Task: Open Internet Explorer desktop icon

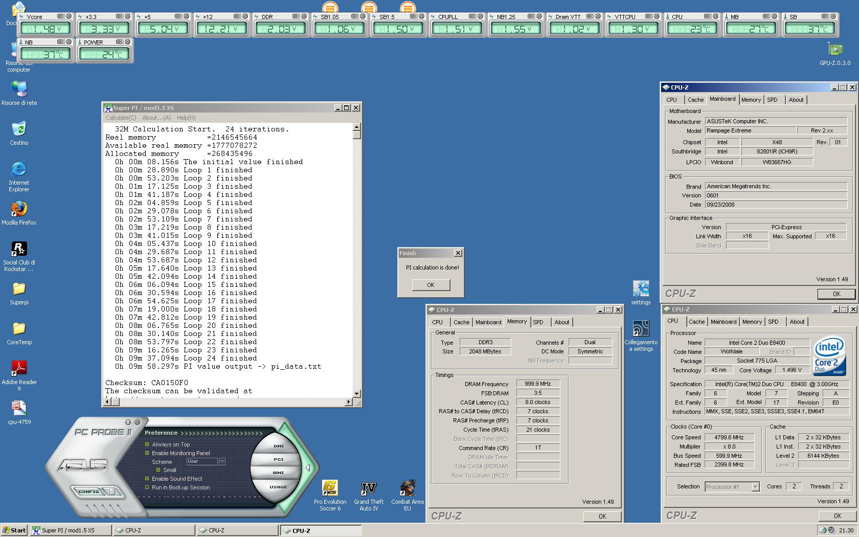Action: pyautogui.click(x=19, y=175)
